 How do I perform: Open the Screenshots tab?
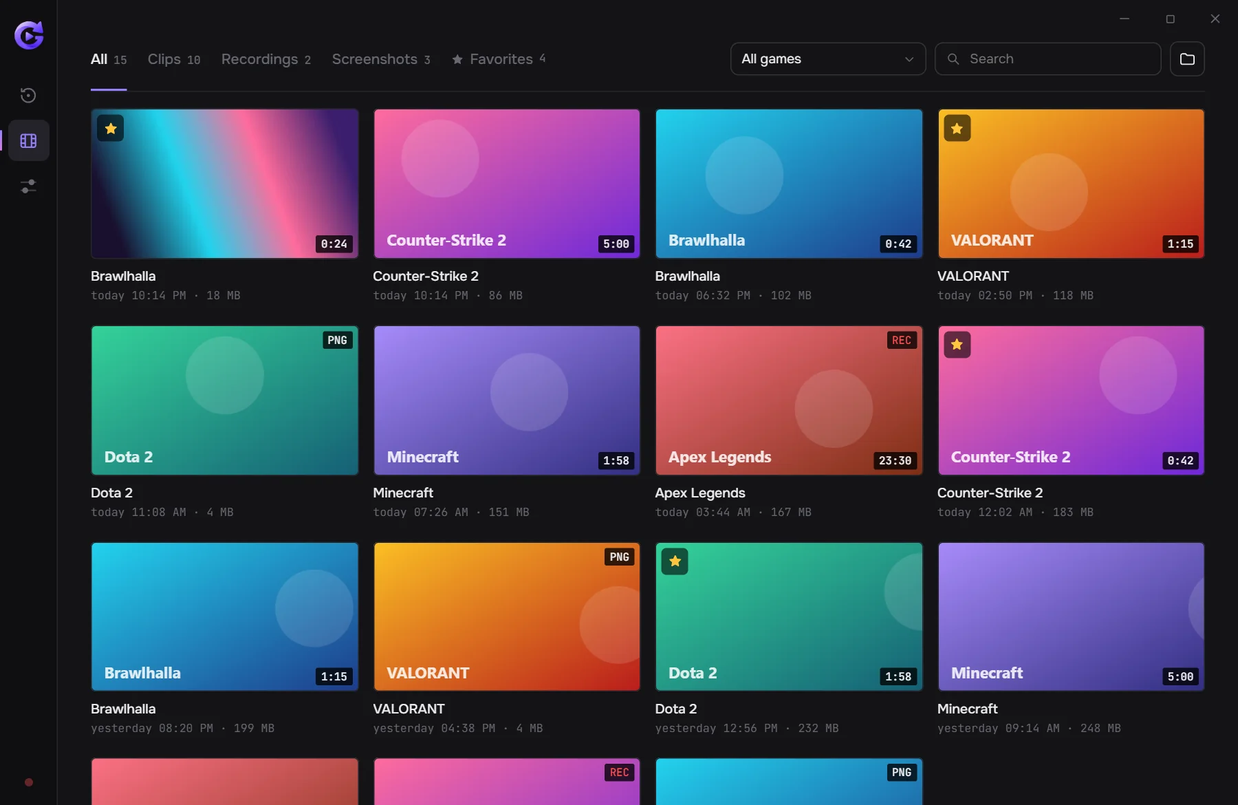(381, 59)
